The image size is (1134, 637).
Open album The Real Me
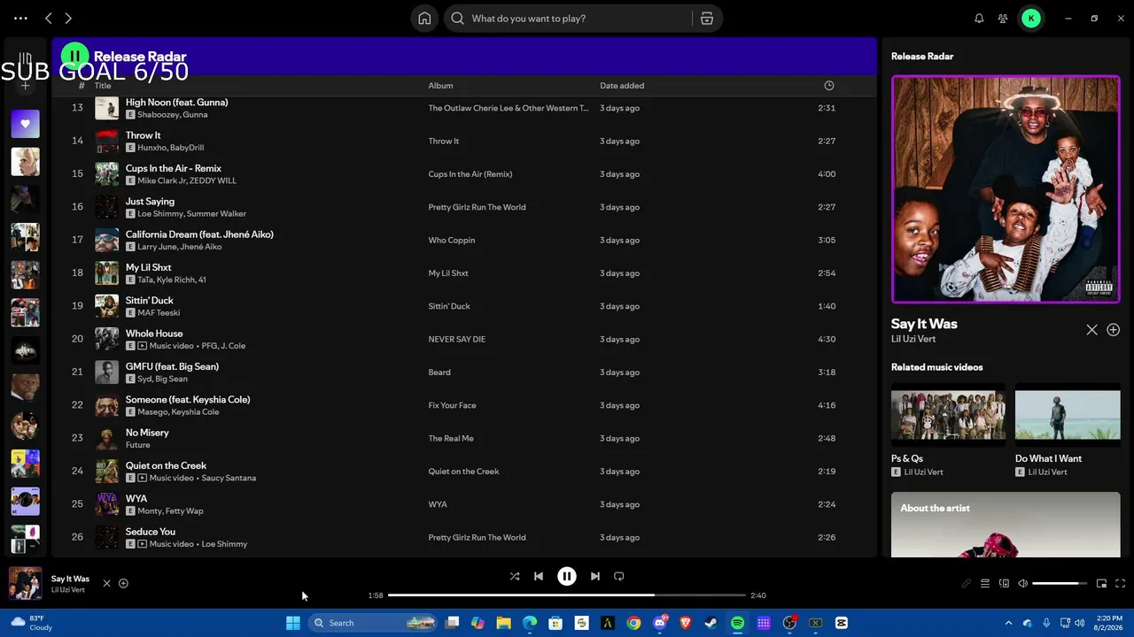click(451, 439)
